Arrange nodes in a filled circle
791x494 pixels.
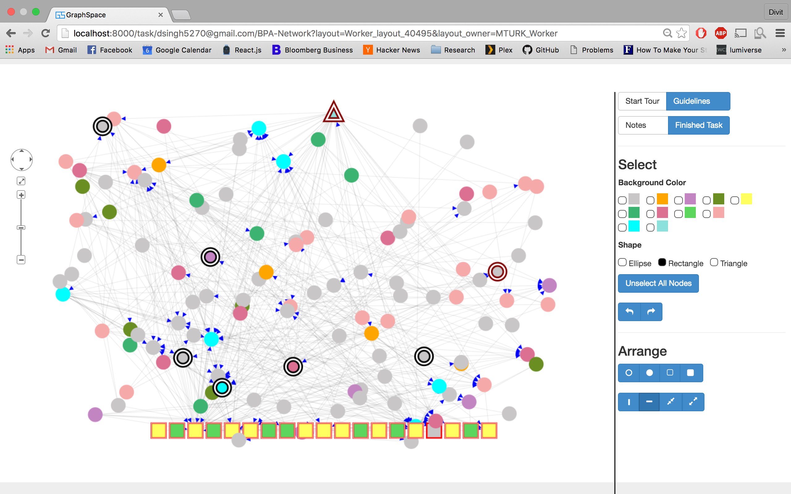(x=649, y=373)
